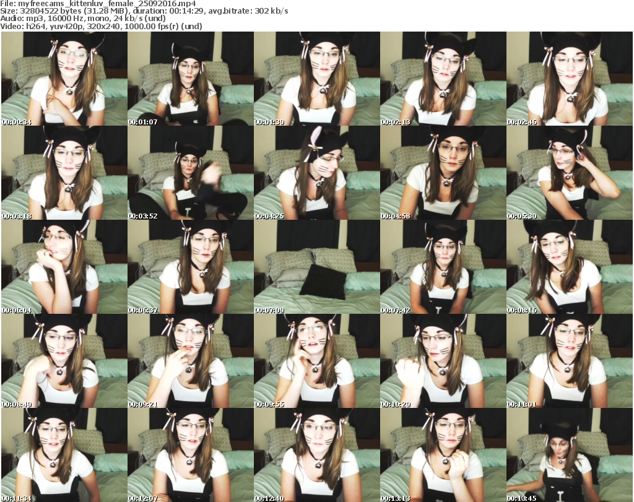Open the thumbnail marked 00:01:39
Image resolution: width=634 pixels, height=502 pixels.
tap(316, 79)
